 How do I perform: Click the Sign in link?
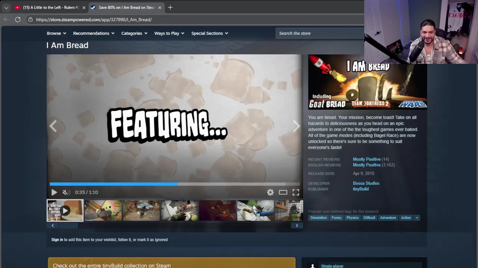tap(57, 240)
